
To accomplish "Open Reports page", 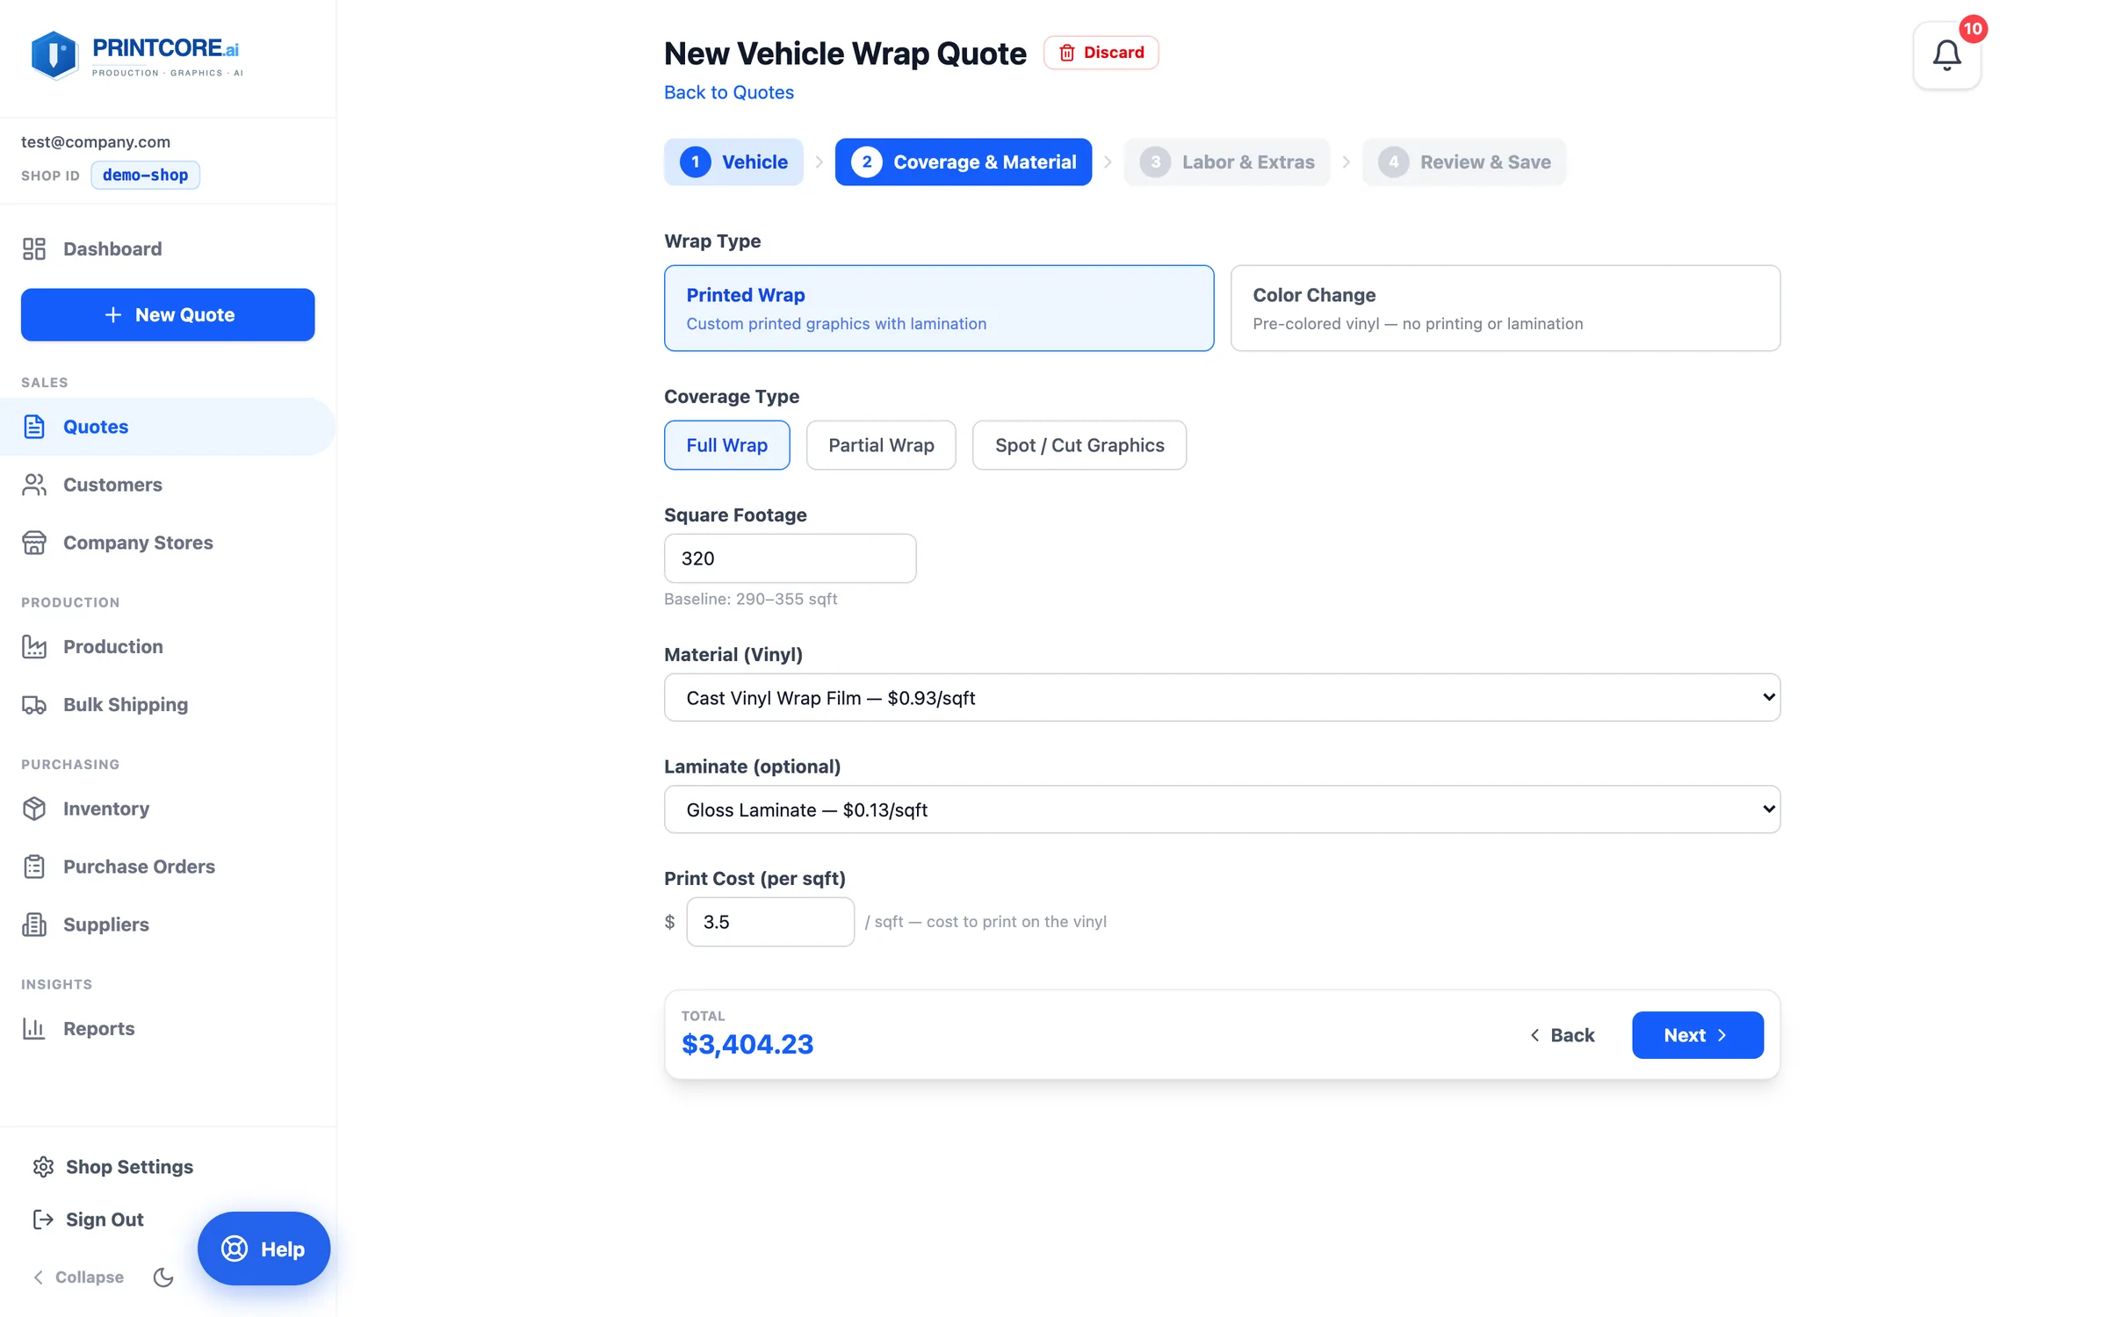I will 168,1028.
